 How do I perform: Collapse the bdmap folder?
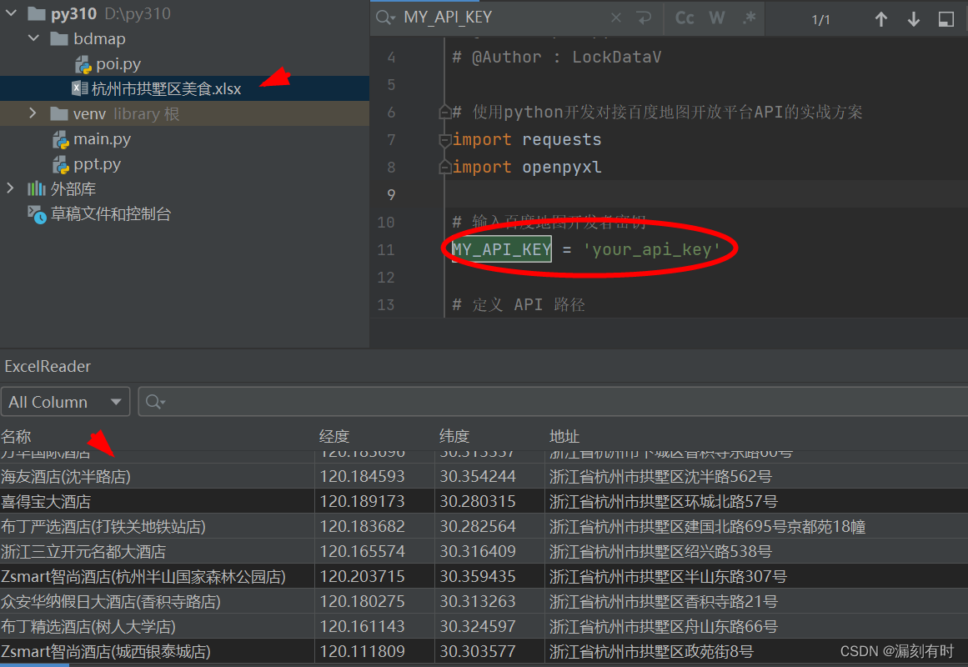[x=33, y=38]
